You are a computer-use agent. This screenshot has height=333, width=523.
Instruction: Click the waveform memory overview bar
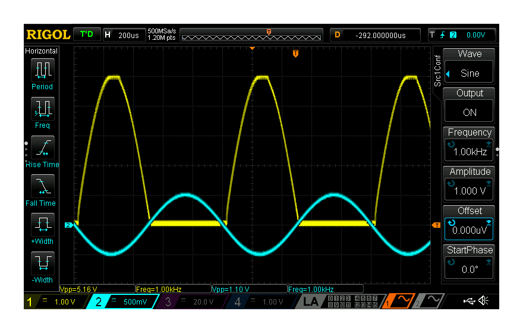point(251,35)
